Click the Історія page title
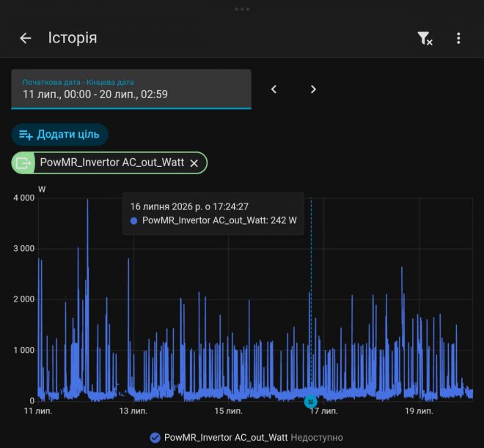The height and width of the screenshot is (448, 484). (73, 38)
